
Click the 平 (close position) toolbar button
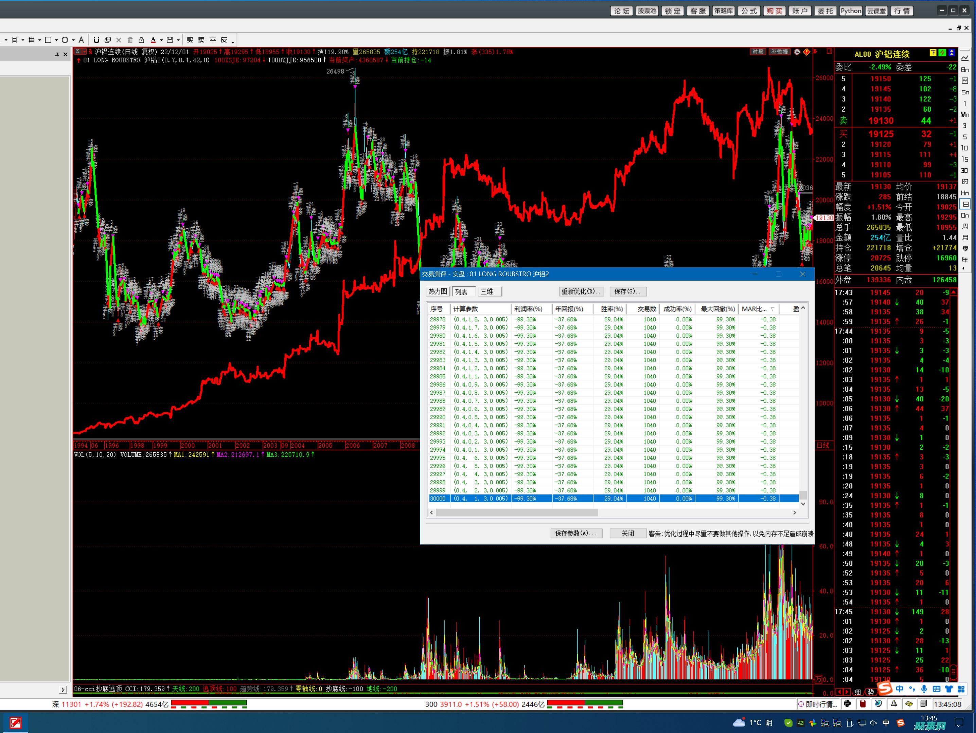[213, 40]
